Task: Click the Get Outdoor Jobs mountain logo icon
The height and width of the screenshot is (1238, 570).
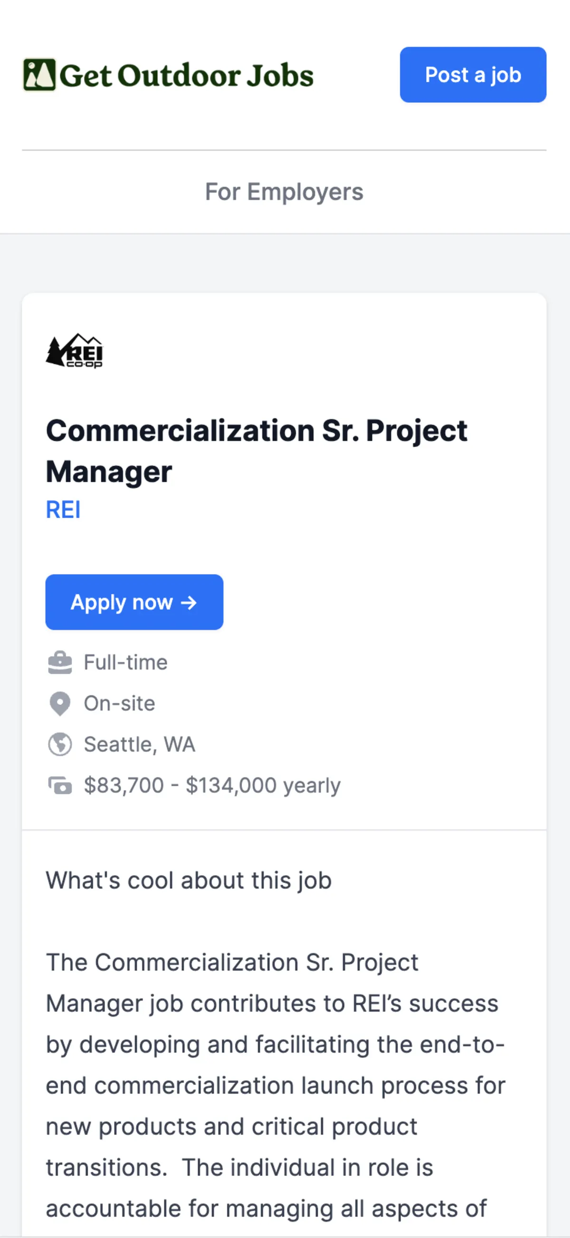Action: 39,75
